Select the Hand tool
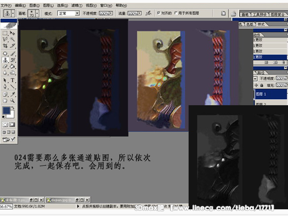Image resolution: width=288 pixels, height=216 pixels. (x=5, y=101)
